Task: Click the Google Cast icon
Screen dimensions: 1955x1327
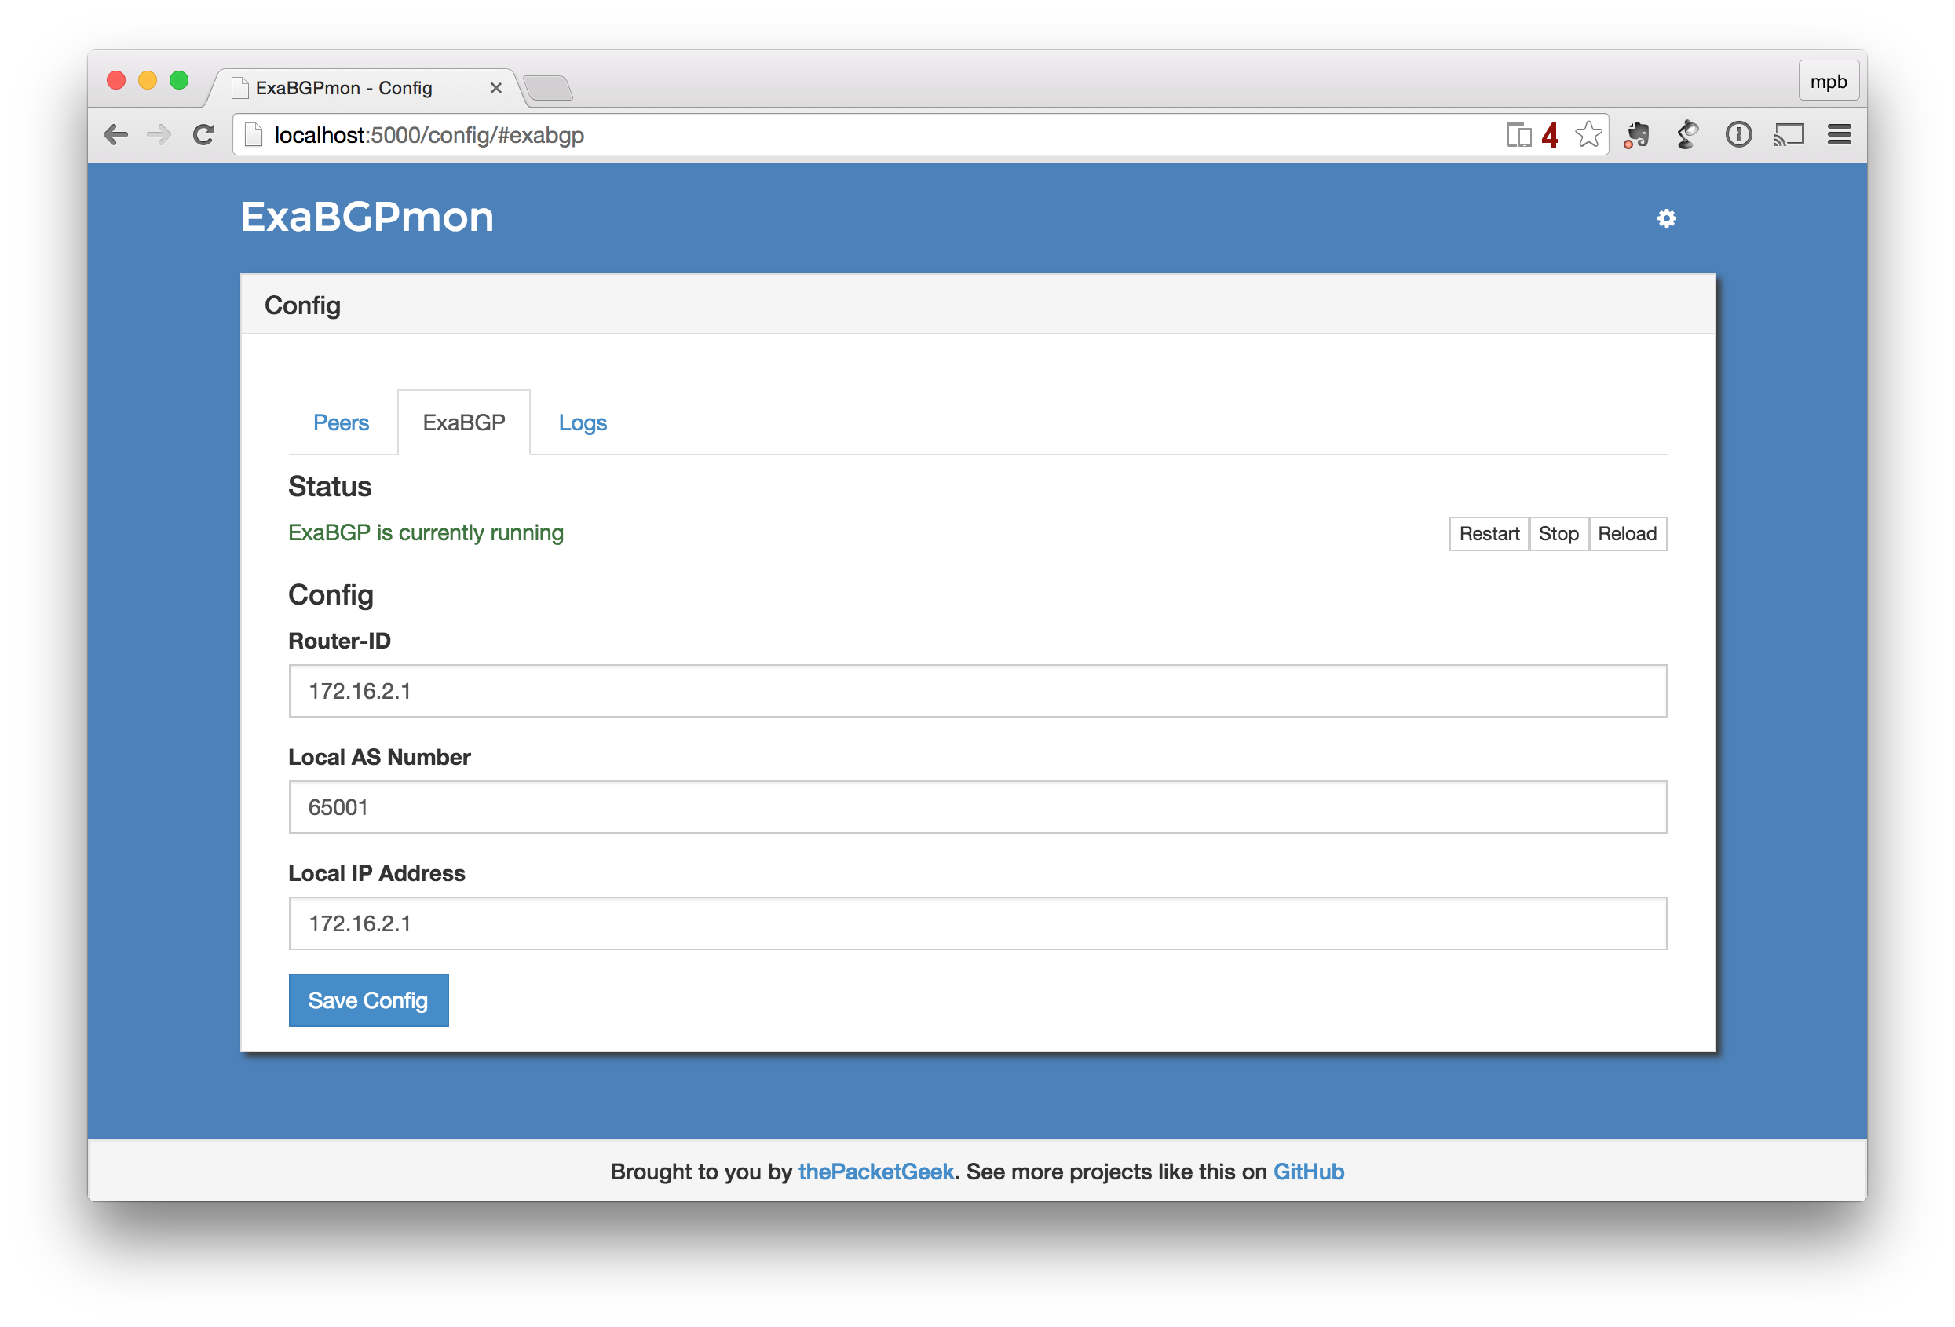Action: click(1789, 134)
